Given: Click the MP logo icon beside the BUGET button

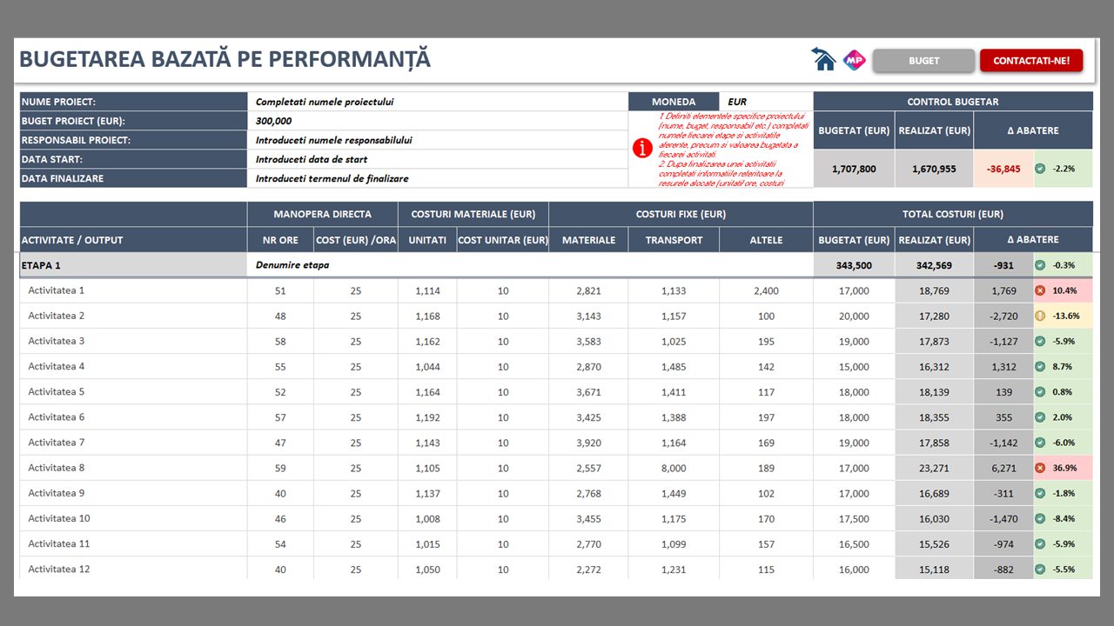Looking at the screenshot, I should click(854, 60).
